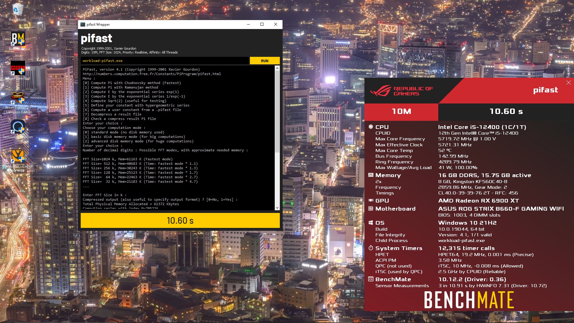The width and height of the screenshot is (574, 323).
Task: Launch theHunter Call of the Wild shortcut
Action: (18, 161)
